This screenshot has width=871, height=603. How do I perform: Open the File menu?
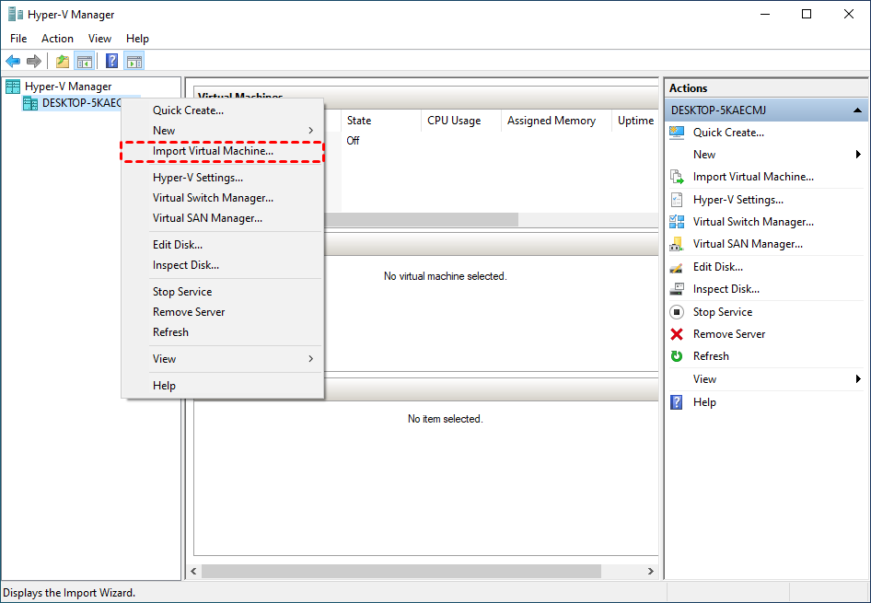point(18,39)
